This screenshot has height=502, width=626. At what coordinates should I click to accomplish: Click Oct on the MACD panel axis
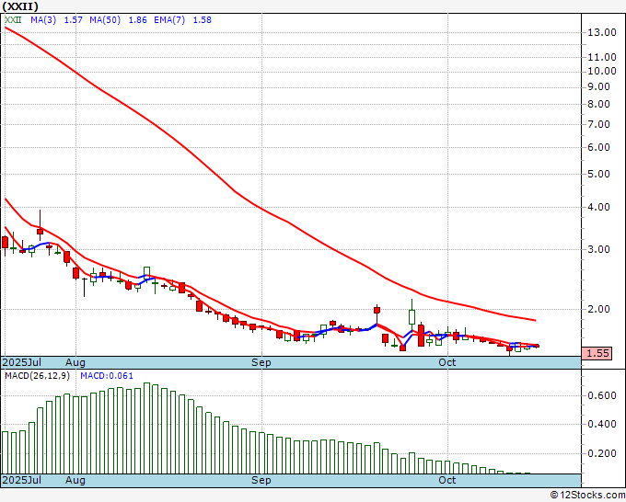click(x=447, y=480)
